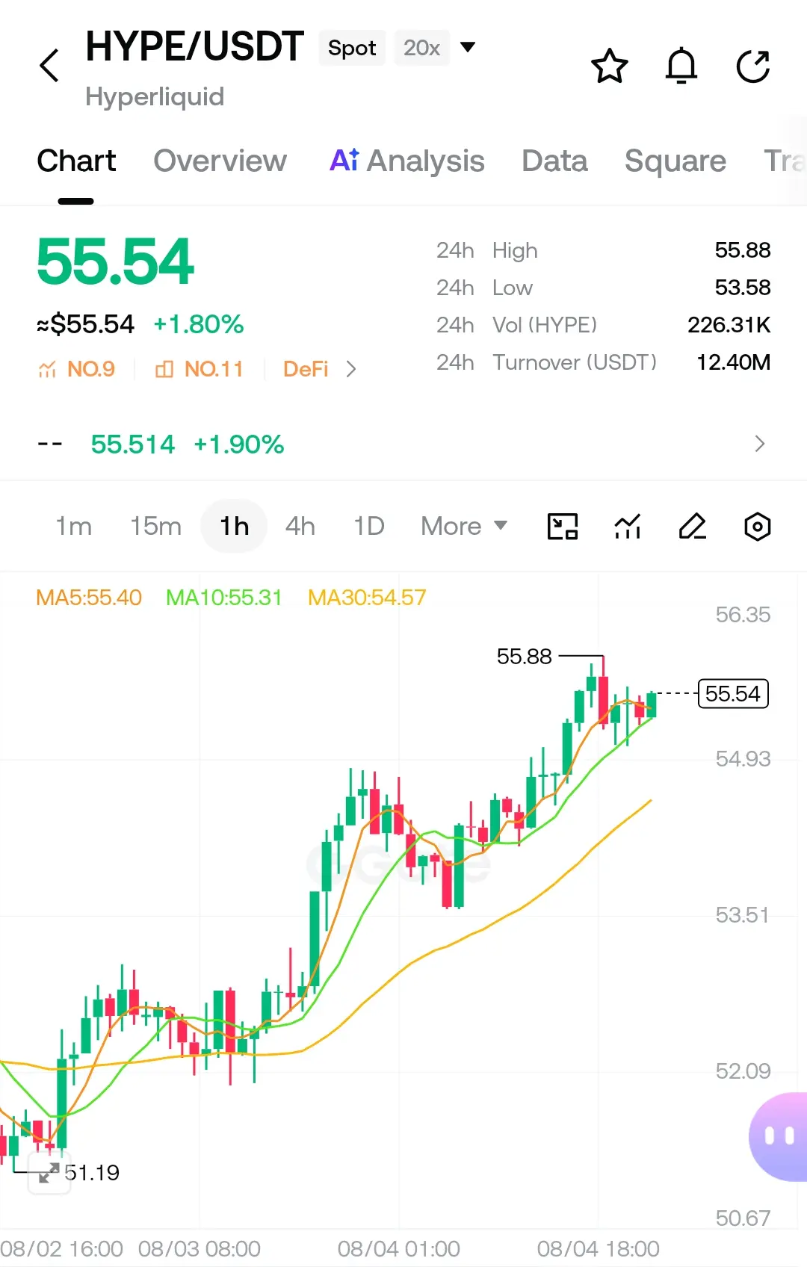Tap the 55.88 high label on chart
Viewport: 807px width, 1267px height.
524,657
